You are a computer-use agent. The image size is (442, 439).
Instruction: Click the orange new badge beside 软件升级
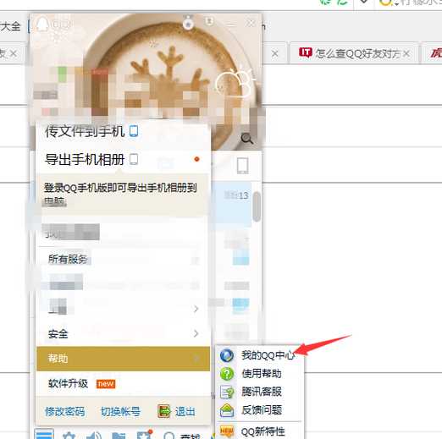point(106,384)
